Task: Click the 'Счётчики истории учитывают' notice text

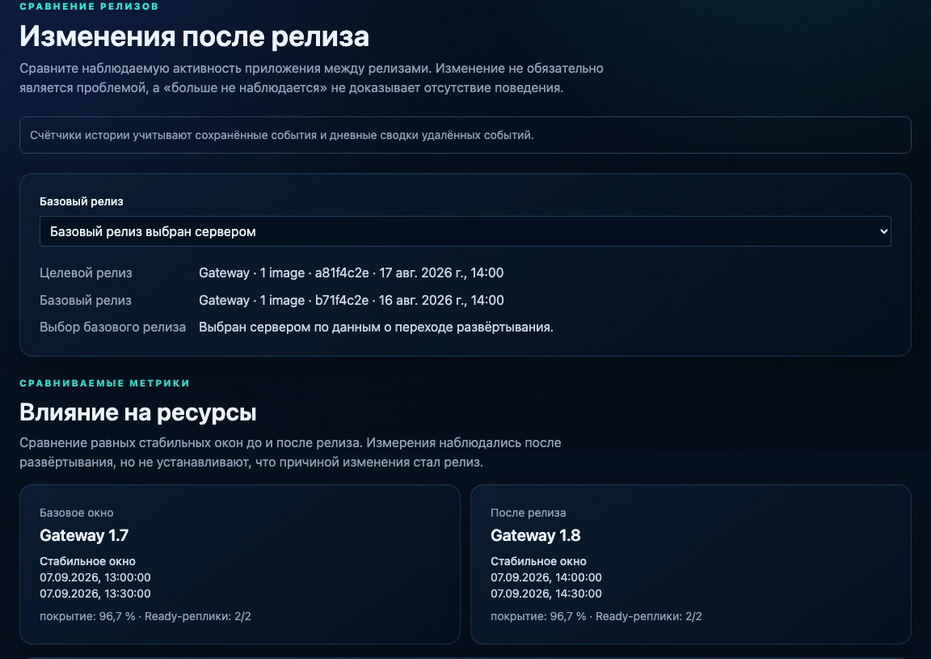Action: pyautogui.click(x=282, y=135)
